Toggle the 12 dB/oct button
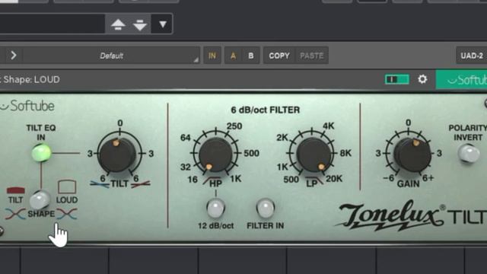Viewport: 487px width, 274px height. [215, 208]
